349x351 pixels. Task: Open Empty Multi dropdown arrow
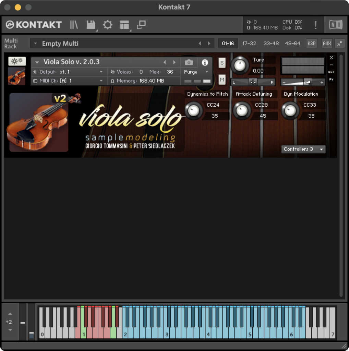(x=35, y=44)
